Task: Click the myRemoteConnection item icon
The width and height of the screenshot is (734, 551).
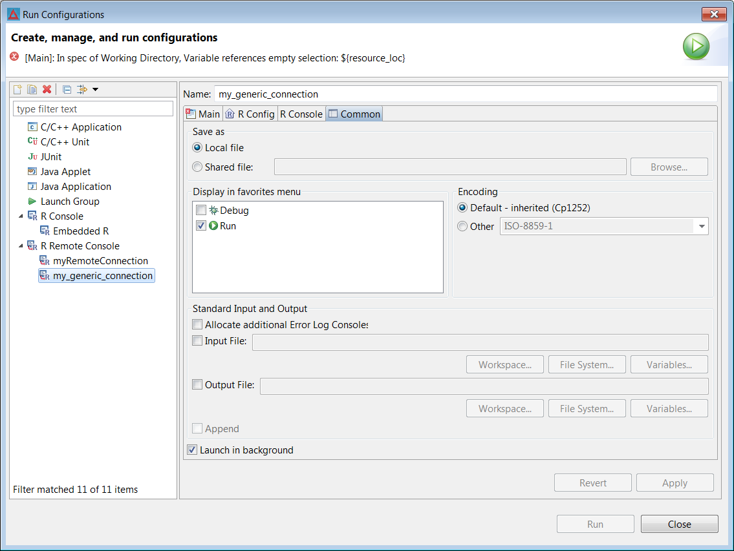Action: coord(45,260)
